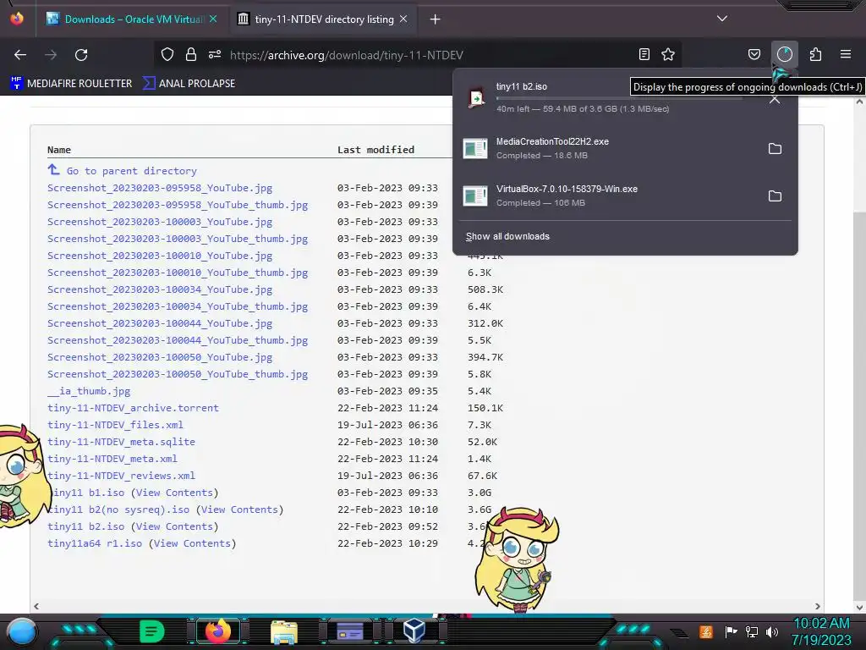
Task: Open Screenshot_20230203-100050_YouTube_thumb.jpg link
Action: 178,374
